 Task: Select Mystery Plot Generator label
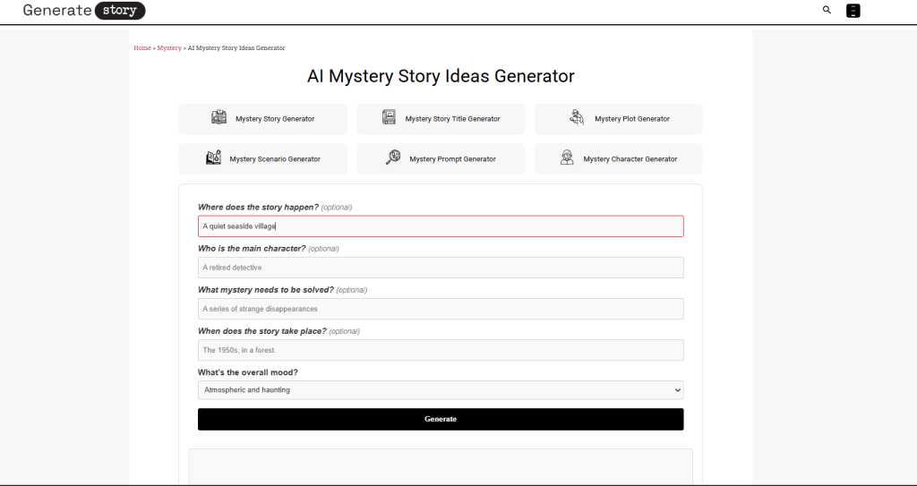631,119
